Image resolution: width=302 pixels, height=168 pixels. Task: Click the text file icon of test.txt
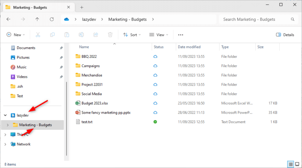click(x=78, y=122)
